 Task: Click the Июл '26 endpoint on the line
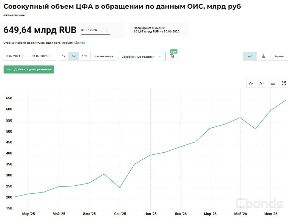pos(286,100)
